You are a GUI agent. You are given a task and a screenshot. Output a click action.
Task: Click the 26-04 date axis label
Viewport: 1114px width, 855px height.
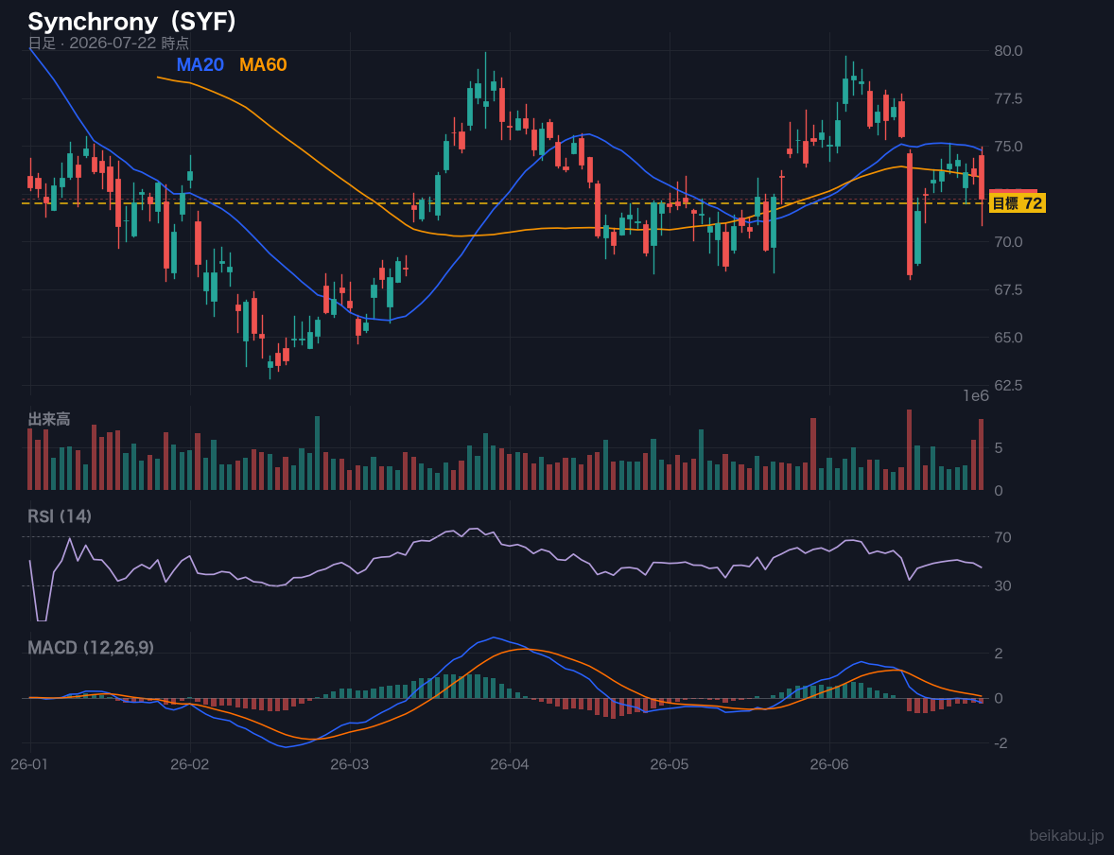click(x=510, y=765)
